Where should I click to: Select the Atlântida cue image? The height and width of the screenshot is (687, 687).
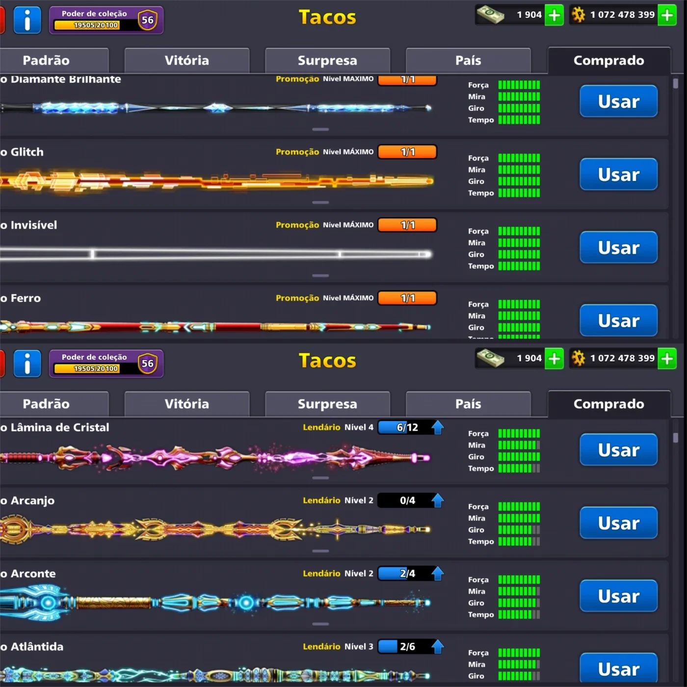216,676
